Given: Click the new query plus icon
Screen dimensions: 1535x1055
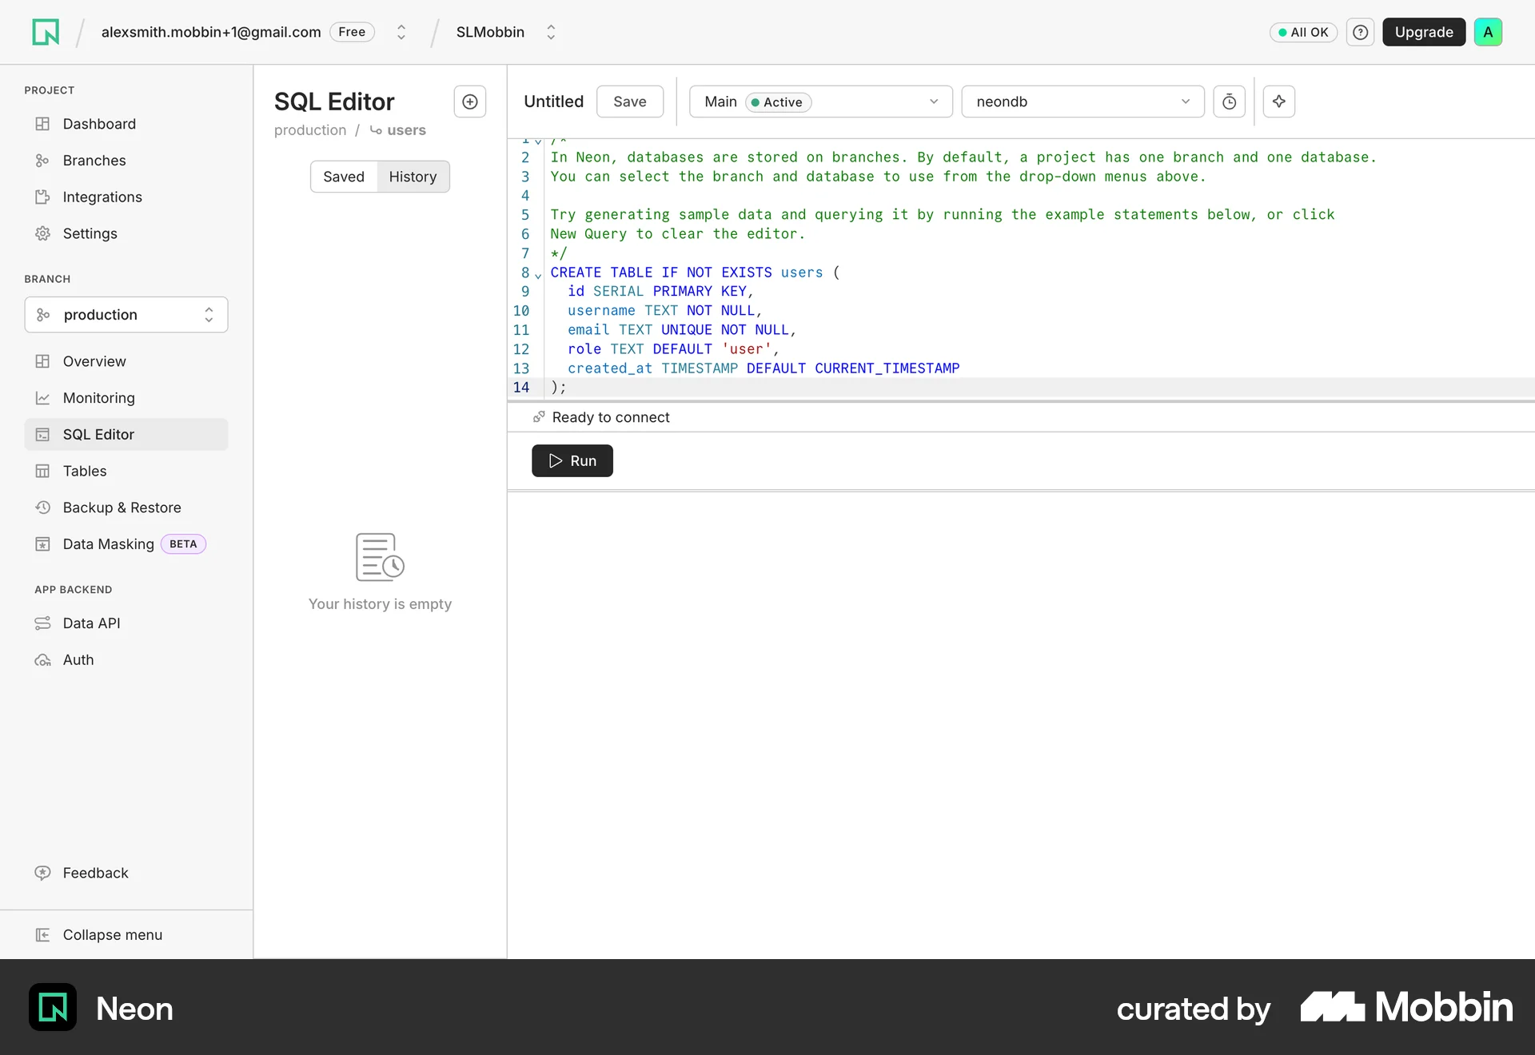Looking at the screenshot, I should pyautogui.click(x=470, y=102).
